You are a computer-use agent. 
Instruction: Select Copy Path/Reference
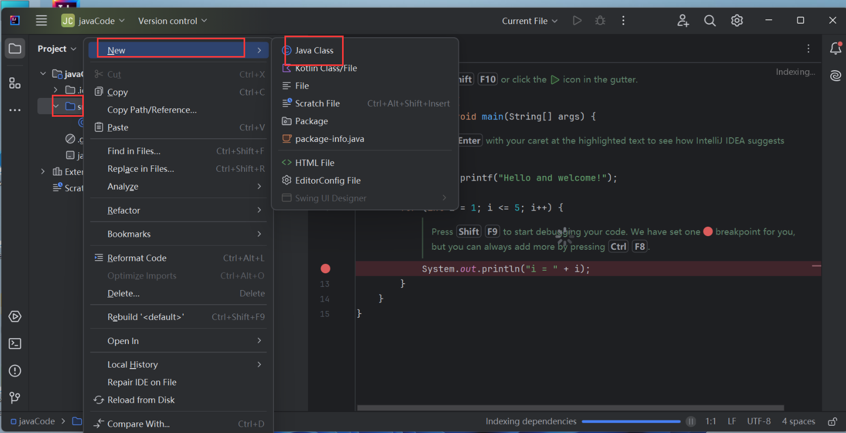click(179, 110)
